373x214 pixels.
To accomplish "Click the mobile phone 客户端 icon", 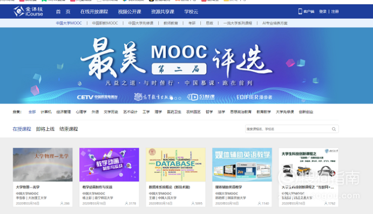I will tap(300, 11).
